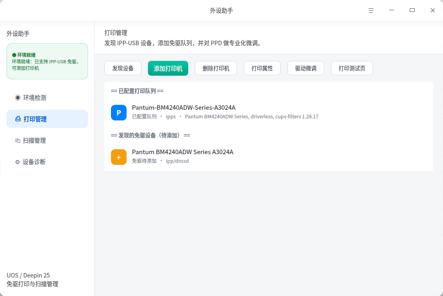
Task: Click the 删除打印机 button
Action: pyautogui.click(x=216, y=68)
